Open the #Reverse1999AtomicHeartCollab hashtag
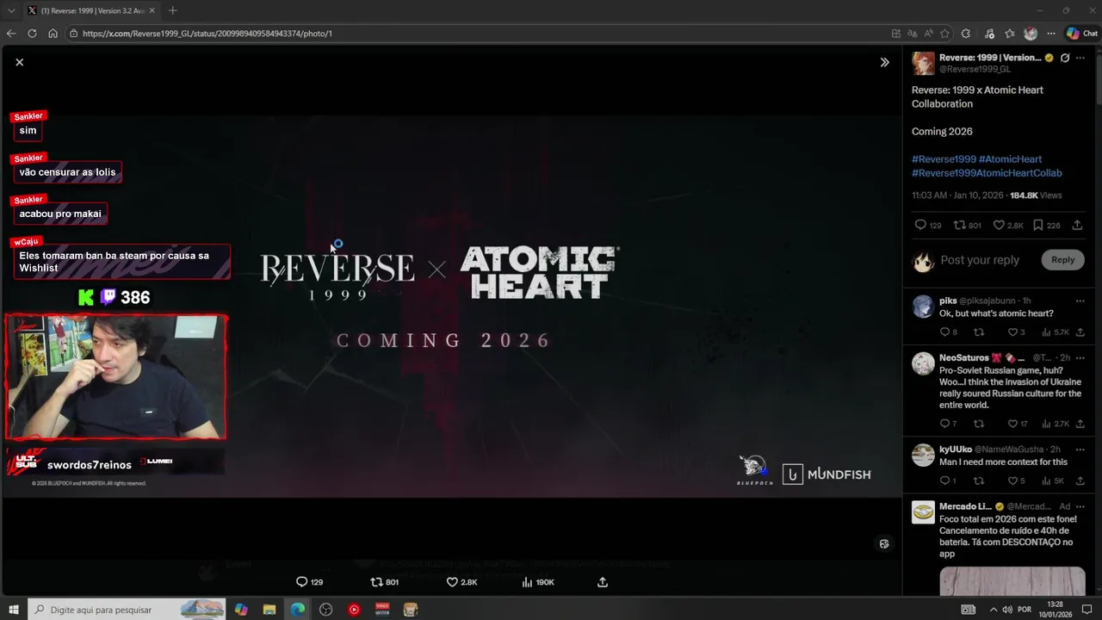 click(x=987, y=173)
